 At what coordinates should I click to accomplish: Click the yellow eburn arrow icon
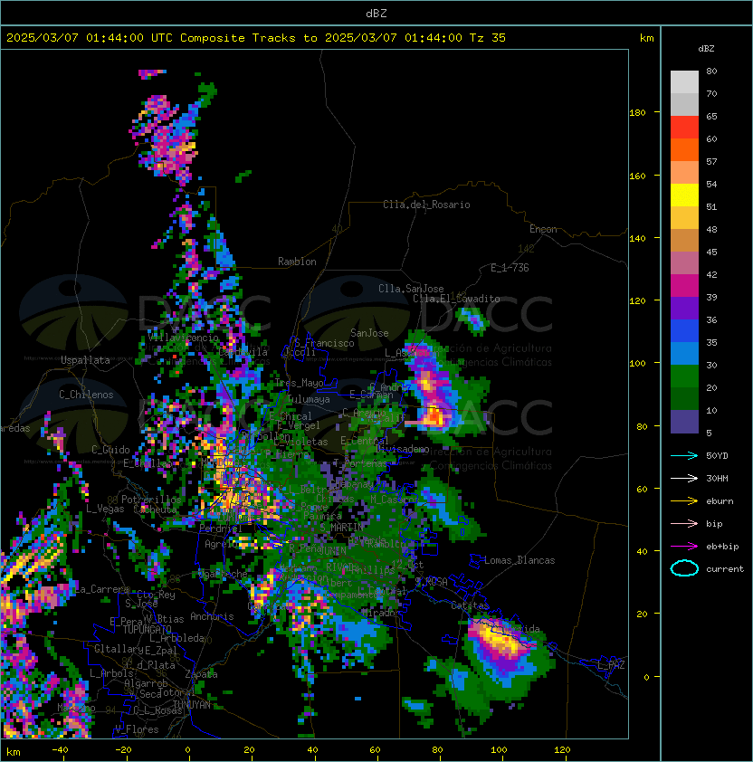pos(684,501)
